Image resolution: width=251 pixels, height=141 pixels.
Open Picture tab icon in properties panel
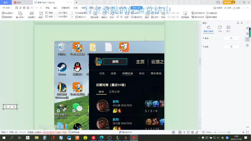(228, 27)
